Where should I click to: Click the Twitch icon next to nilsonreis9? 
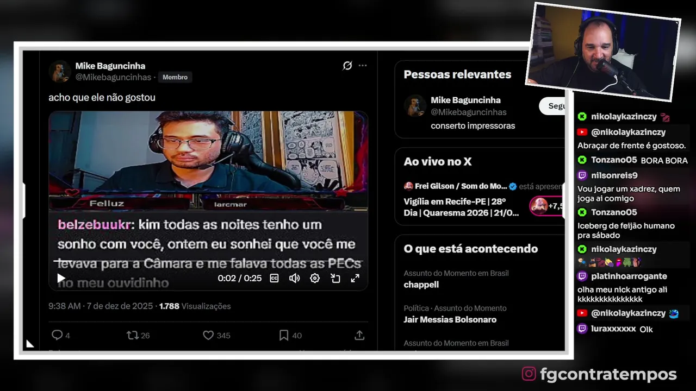(582, 175)
